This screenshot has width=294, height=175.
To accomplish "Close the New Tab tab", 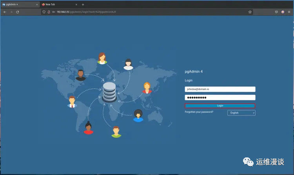I will pyautogui.click(x=76, y=4).
